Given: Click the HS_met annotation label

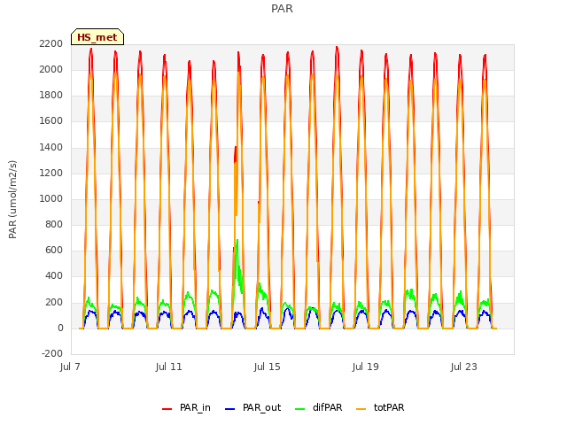Looking at the screenshot, I should (97, 37).
